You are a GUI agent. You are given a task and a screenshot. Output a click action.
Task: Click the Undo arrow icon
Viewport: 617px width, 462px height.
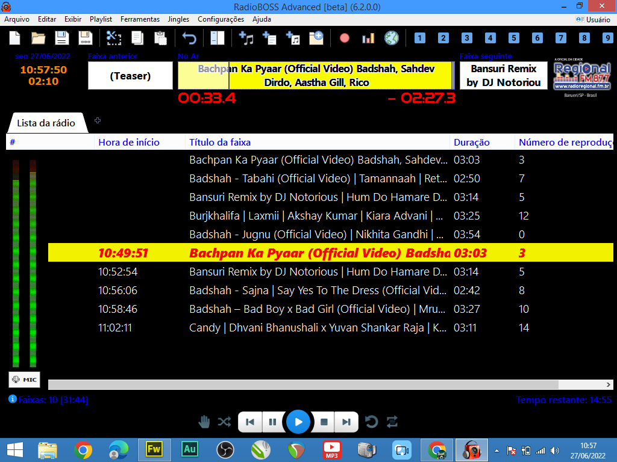tap(189, 38)
